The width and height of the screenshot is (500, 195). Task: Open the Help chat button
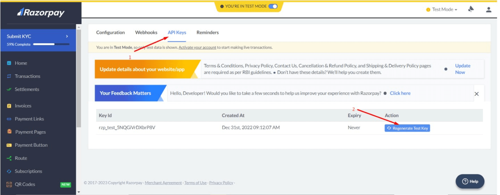point(470,181)
